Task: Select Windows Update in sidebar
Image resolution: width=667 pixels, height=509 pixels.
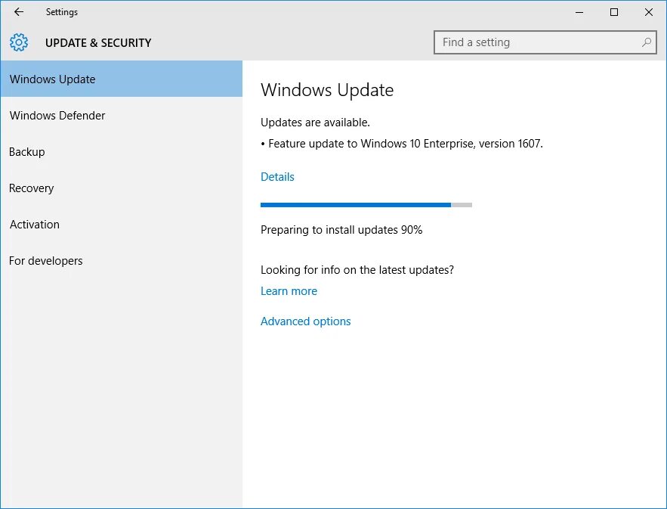Action: point(122,79)
